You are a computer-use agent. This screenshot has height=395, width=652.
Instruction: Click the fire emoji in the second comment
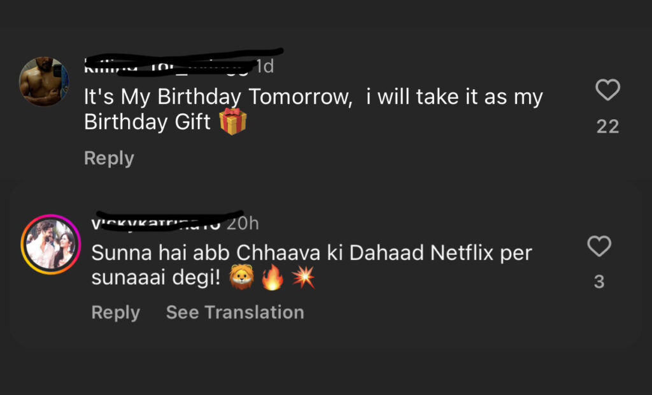point(273,278)
